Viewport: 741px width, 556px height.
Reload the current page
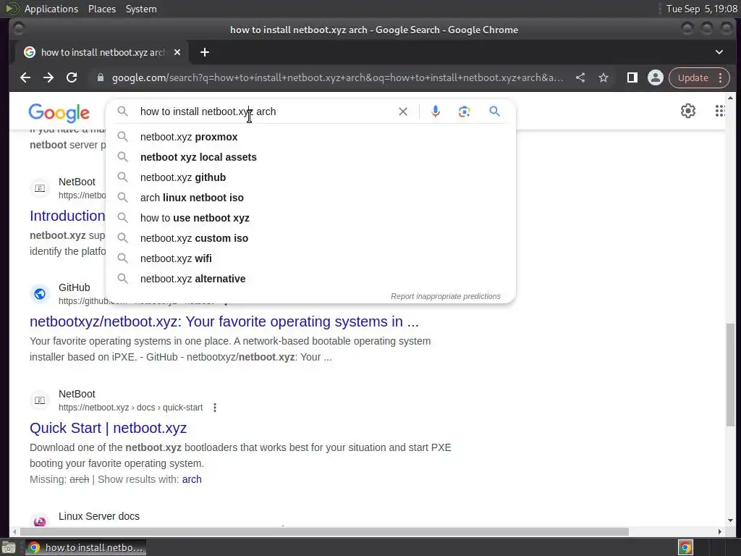72,77
